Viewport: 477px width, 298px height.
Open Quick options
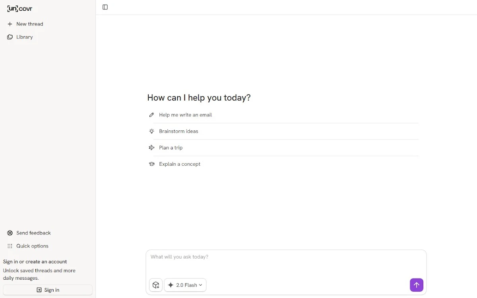28,246
